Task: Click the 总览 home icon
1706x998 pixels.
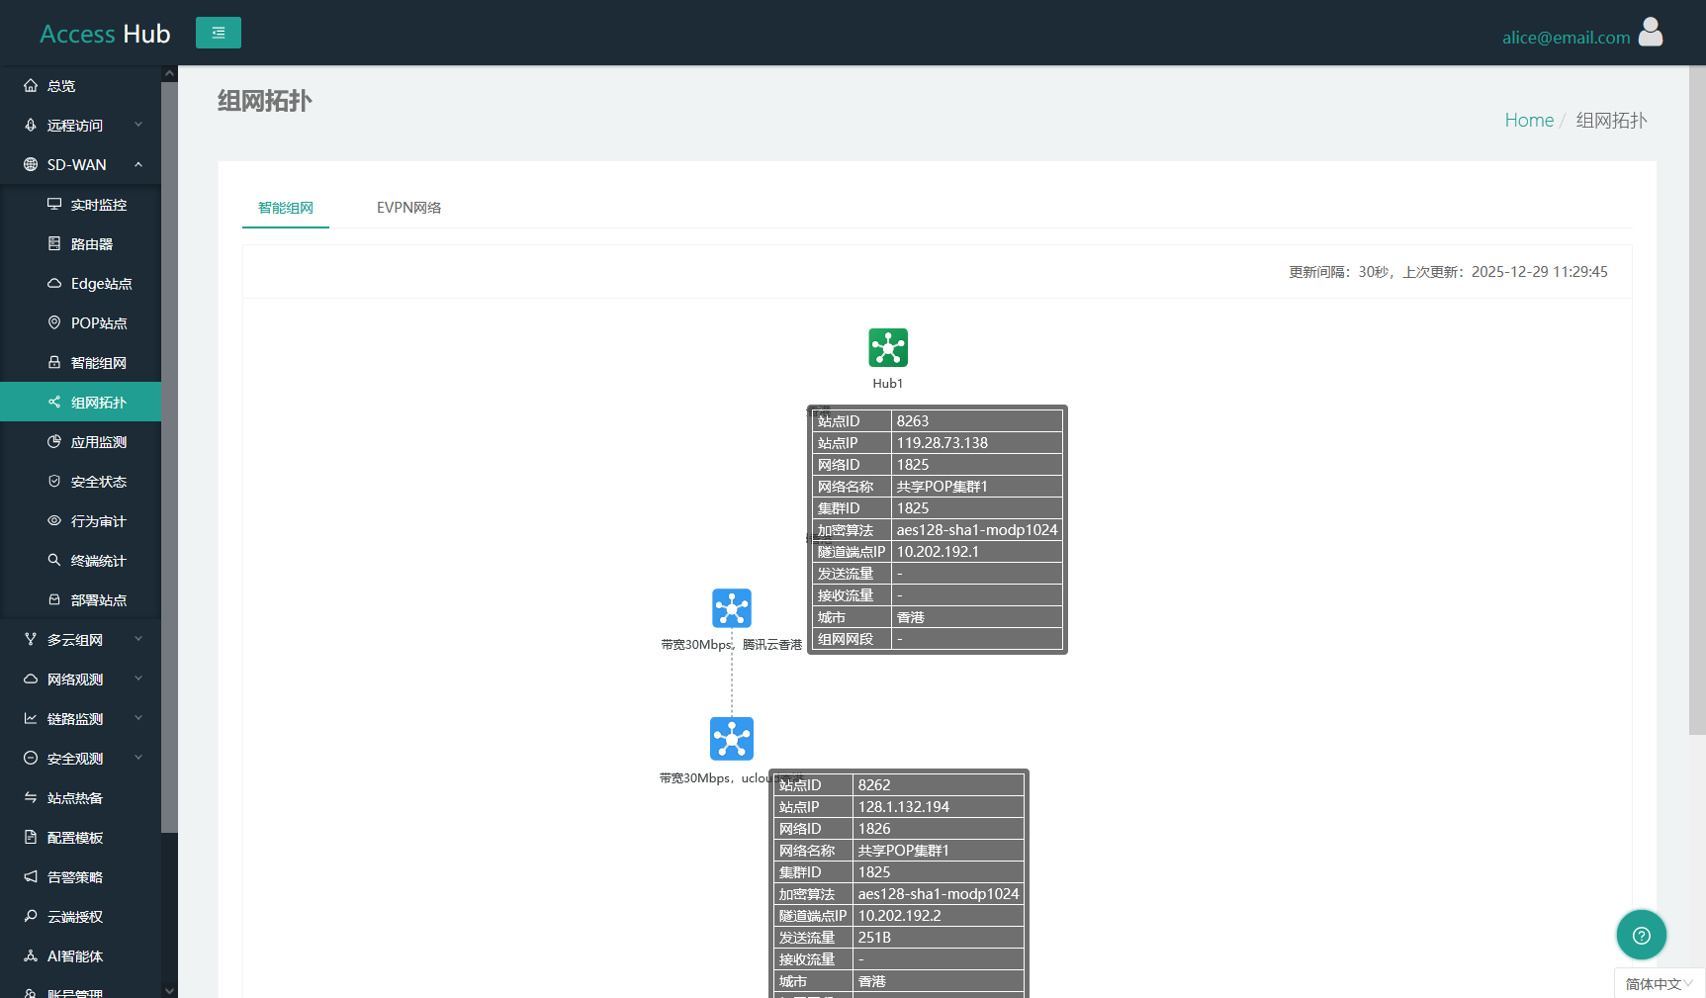Action: (x=31, y=86)
